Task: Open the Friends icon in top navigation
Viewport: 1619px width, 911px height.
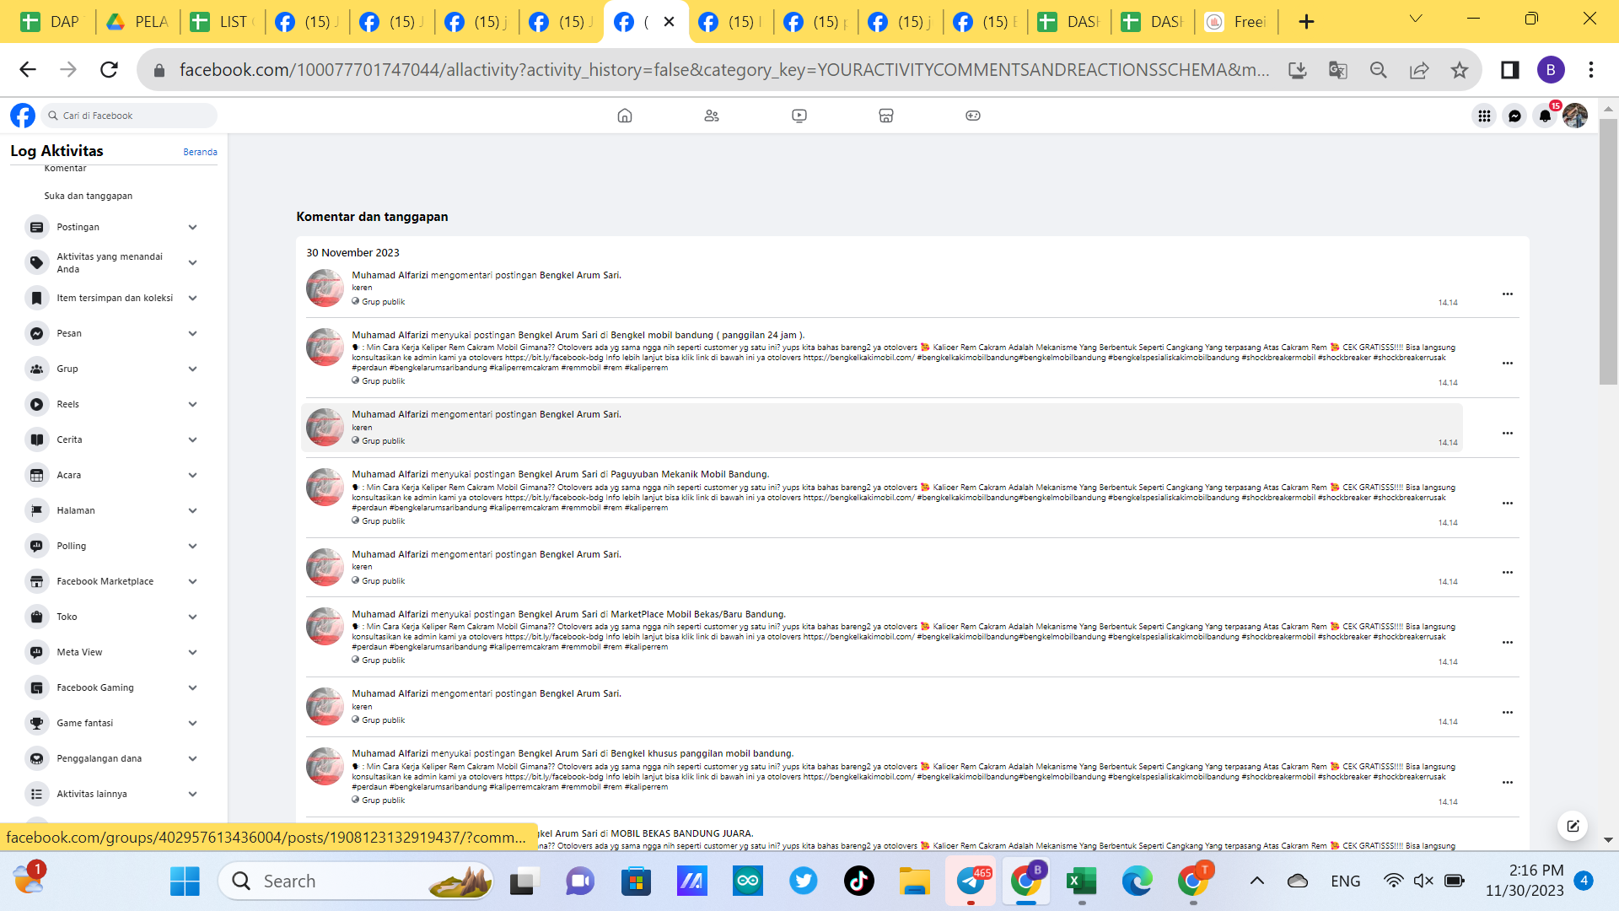Action: point(712,116)
